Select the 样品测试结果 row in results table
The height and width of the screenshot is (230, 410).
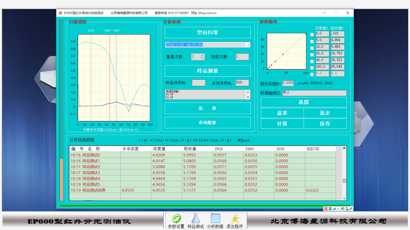point(88,190)
